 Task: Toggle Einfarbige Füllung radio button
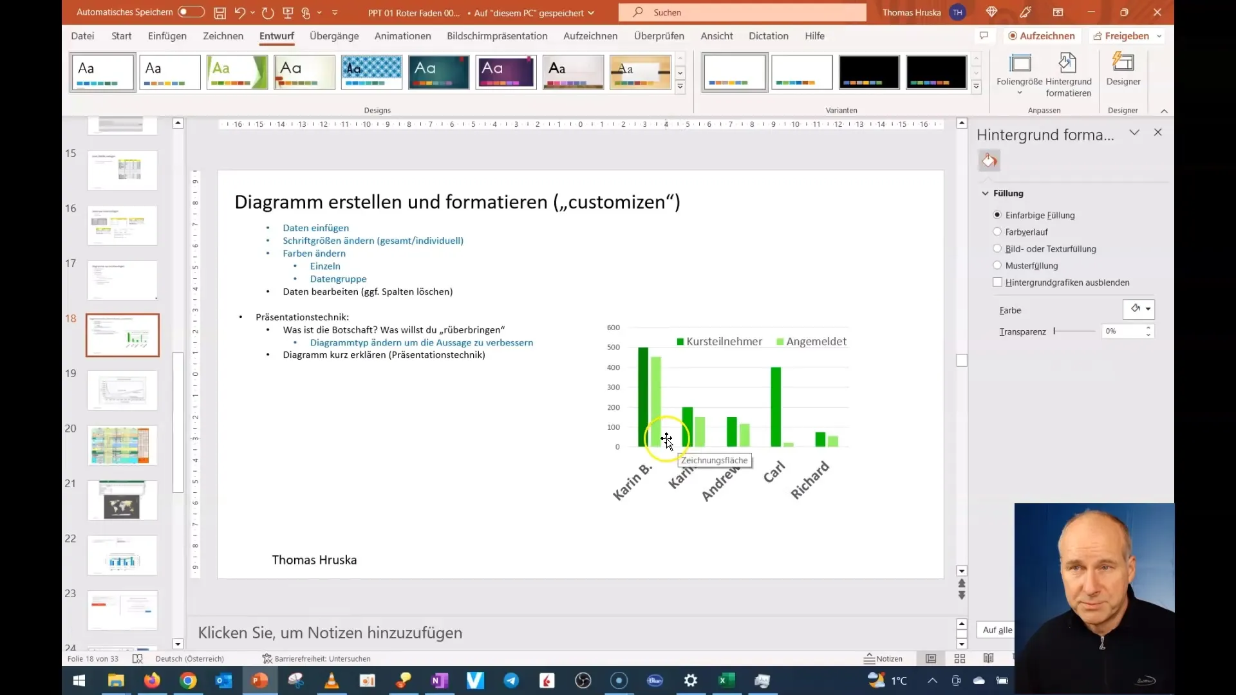(998, 214)
